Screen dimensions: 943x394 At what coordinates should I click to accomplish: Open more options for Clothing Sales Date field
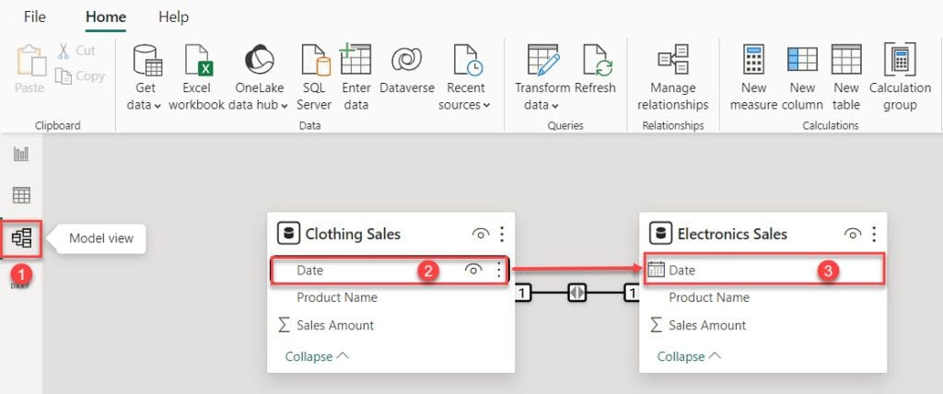pos(498,271)
